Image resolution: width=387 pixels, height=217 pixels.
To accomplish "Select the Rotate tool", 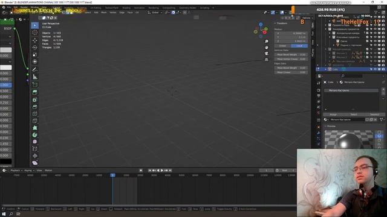I will (35, 47).
